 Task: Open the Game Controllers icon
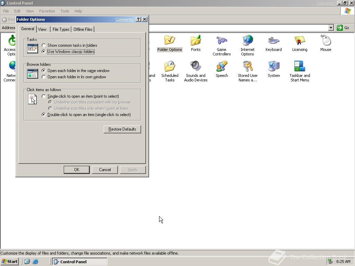coord(222,46)
